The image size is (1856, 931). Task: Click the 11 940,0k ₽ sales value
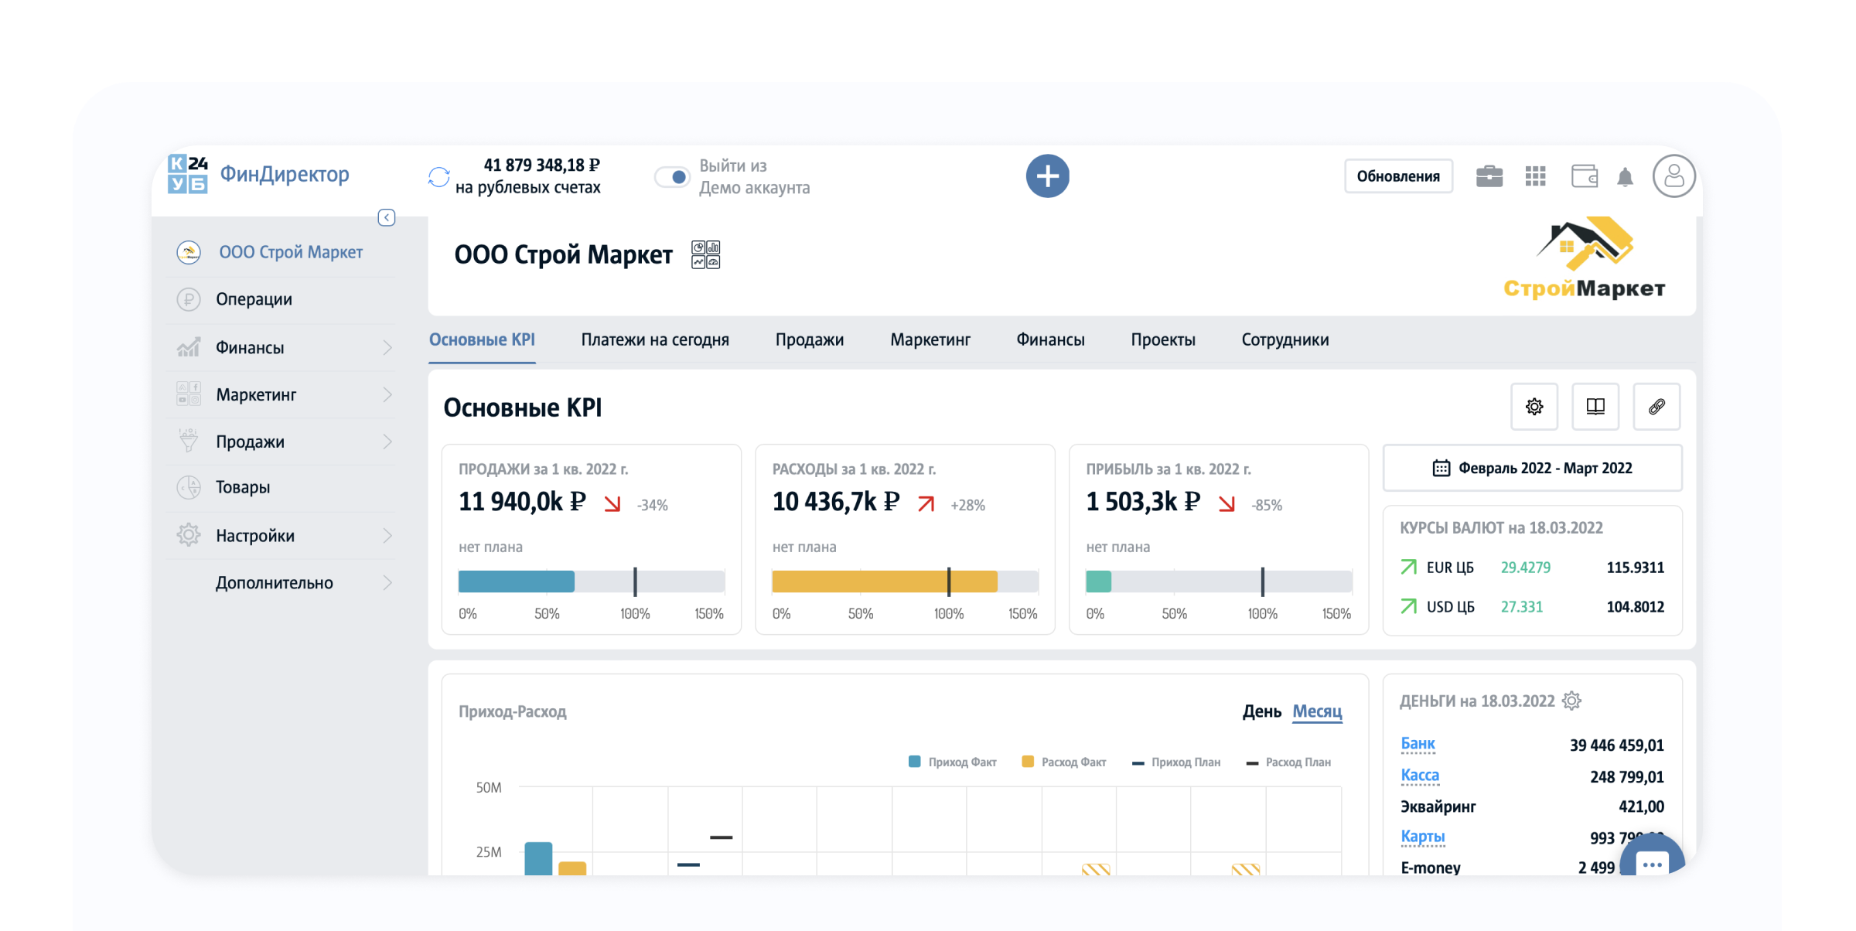[522, 503]
